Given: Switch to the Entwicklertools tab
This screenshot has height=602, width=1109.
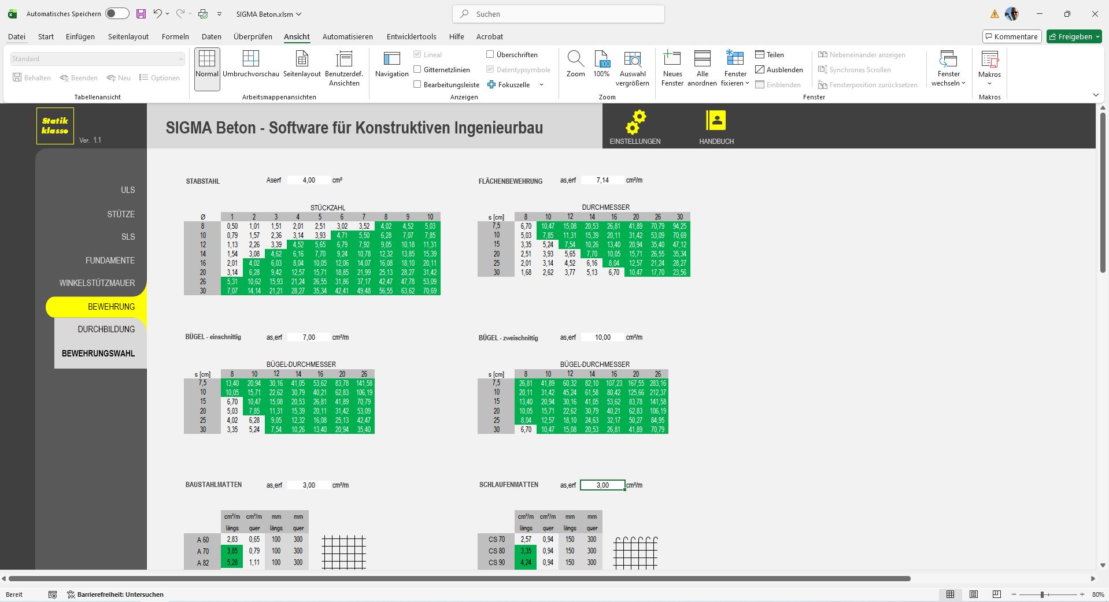Looking at the screenshot, I should click(411, 36).
